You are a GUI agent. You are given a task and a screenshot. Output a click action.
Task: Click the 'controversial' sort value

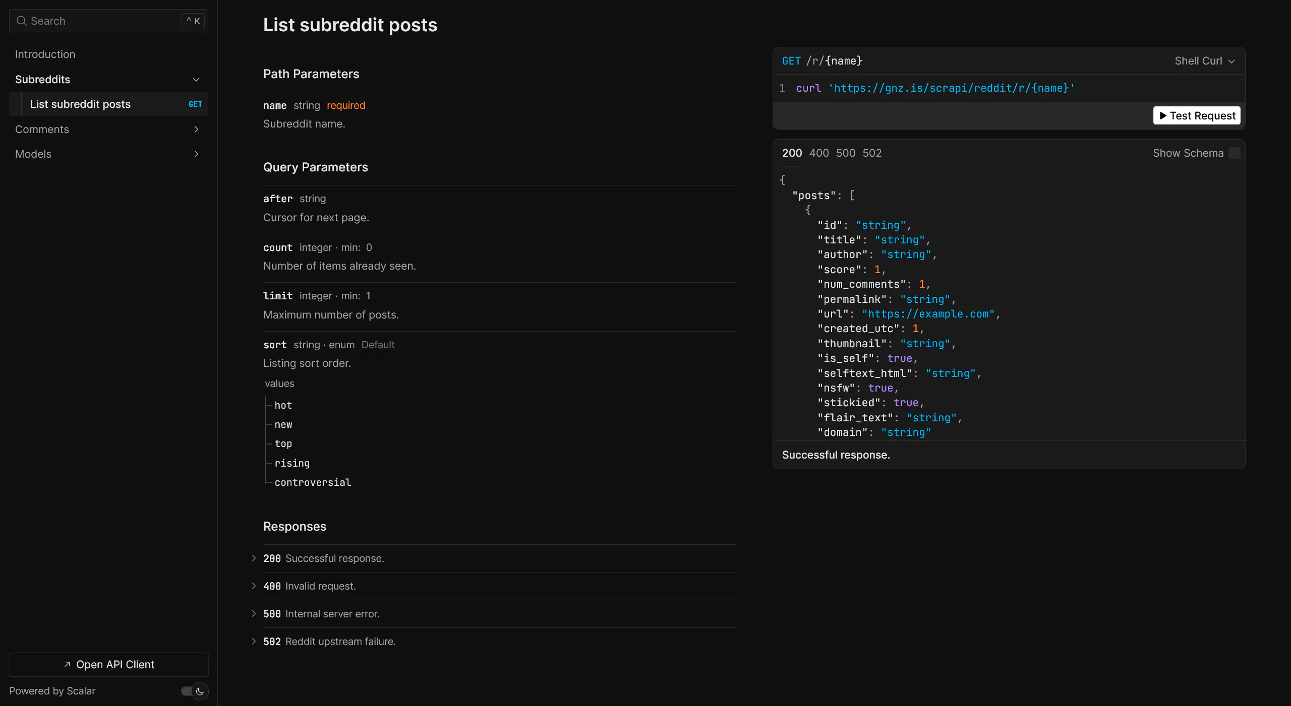313,482
